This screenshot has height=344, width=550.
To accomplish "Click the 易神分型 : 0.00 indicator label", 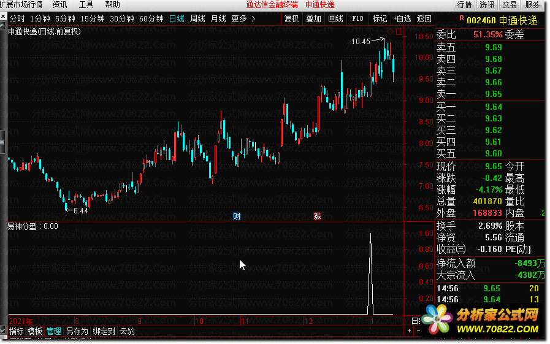I will point(32,226).
